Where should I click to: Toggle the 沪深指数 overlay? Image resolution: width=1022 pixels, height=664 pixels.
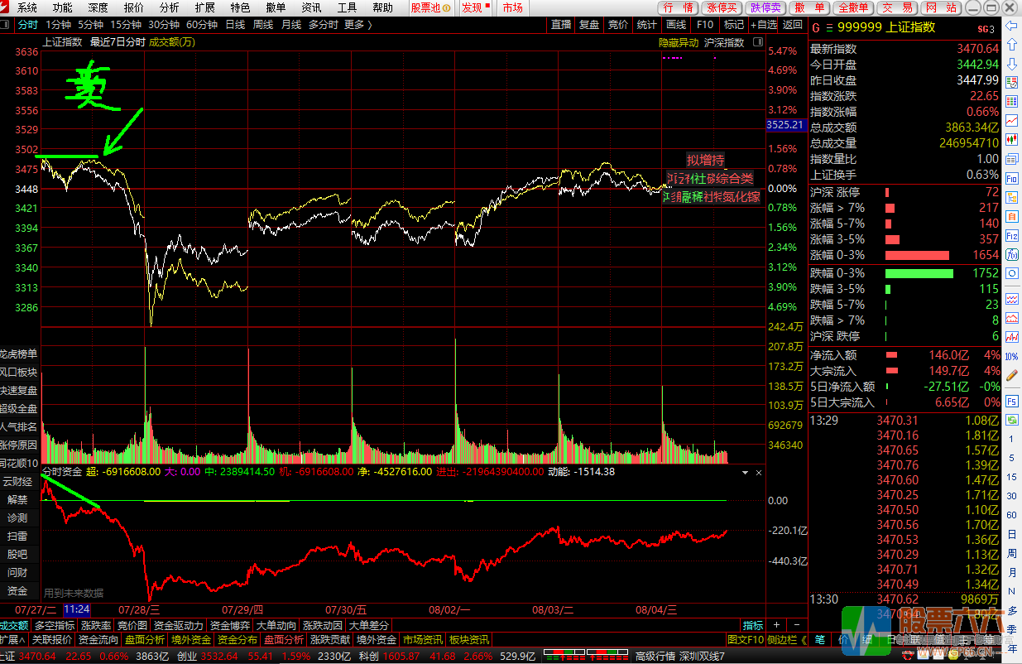[723, 42]
